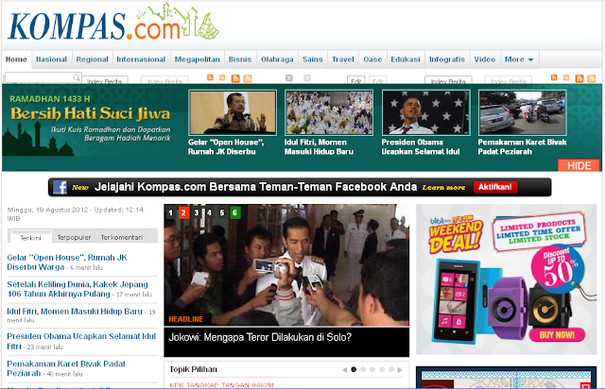
Task: Switch to headline slide 3
Action: pos(197,212)
